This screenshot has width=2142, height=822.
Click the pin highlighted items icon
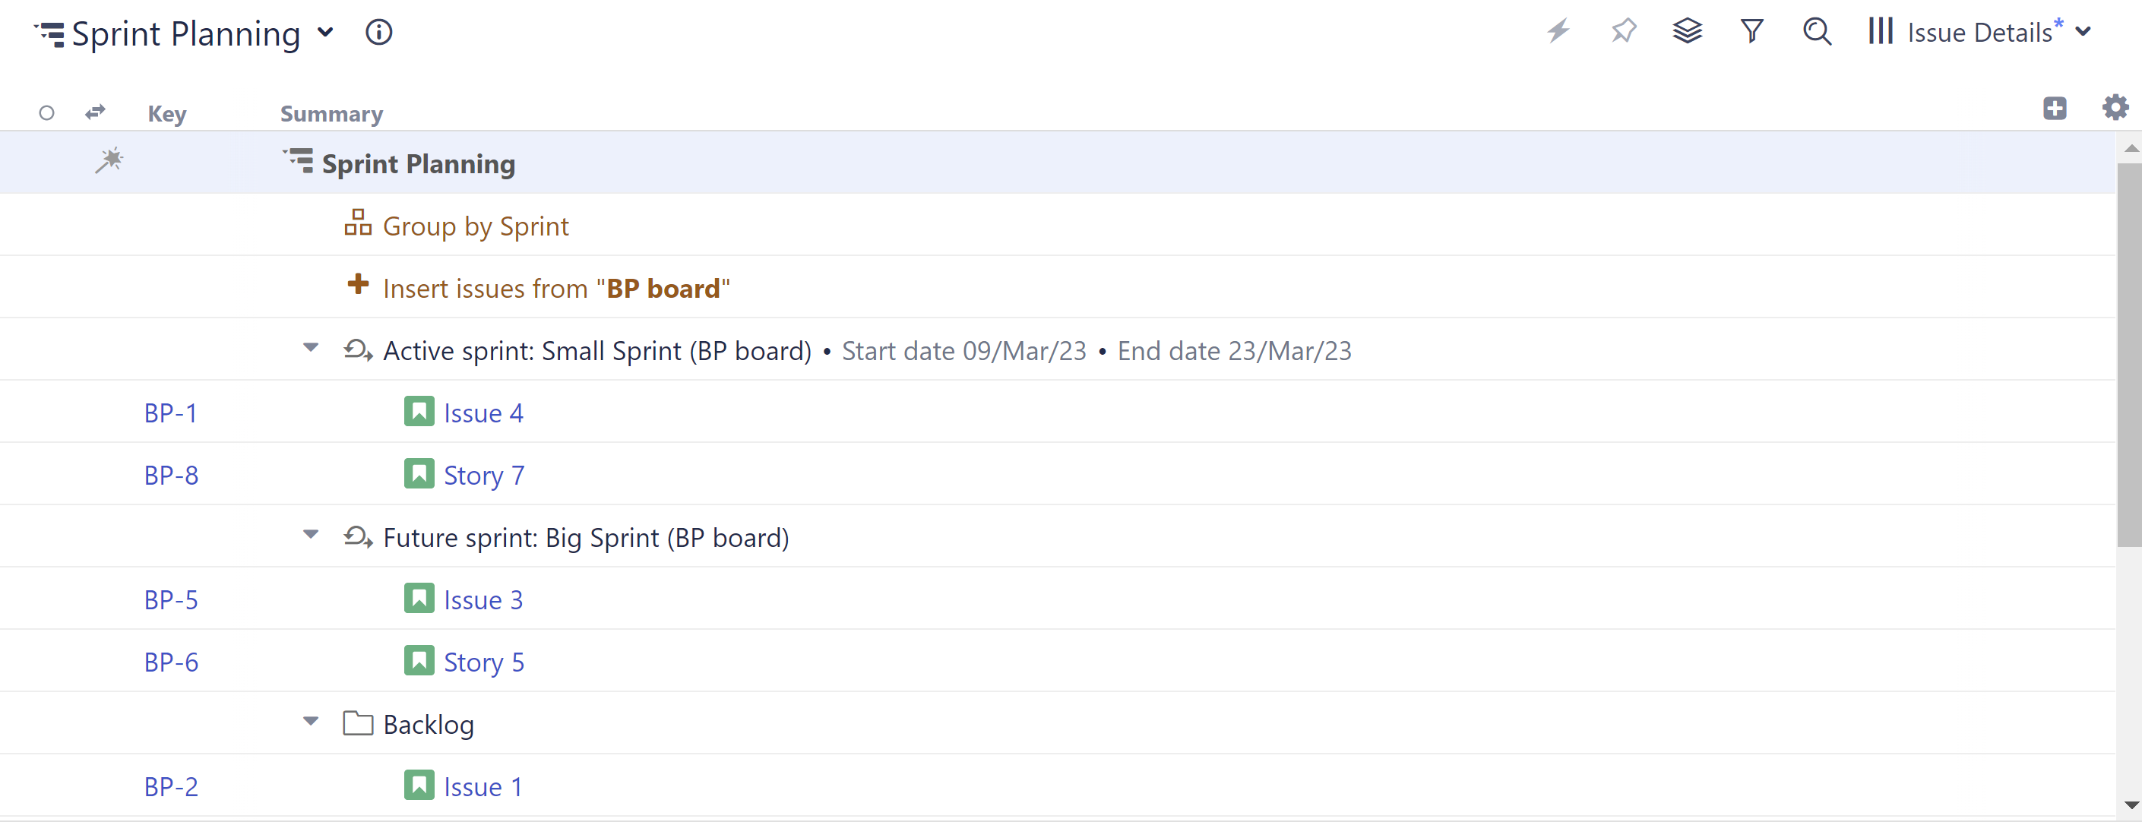tap(1623, 32)
